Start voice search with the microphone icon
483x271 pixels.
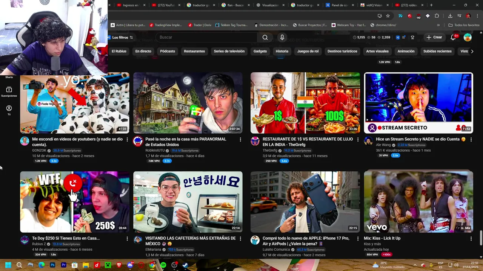(282, 37)
